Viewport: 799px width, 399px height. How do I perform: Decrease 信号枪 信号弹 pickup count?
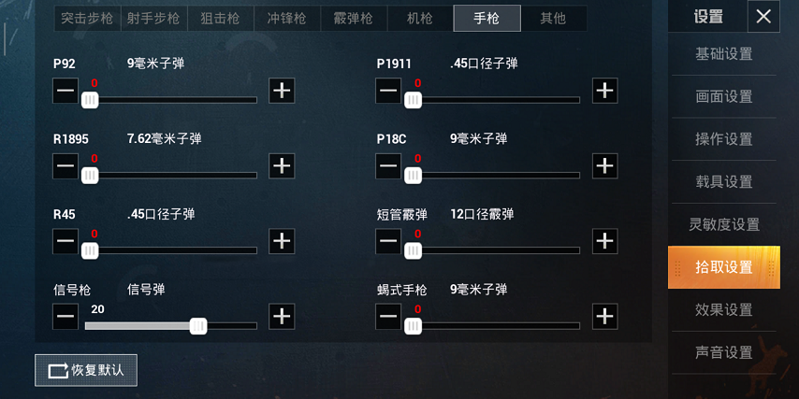65,317
